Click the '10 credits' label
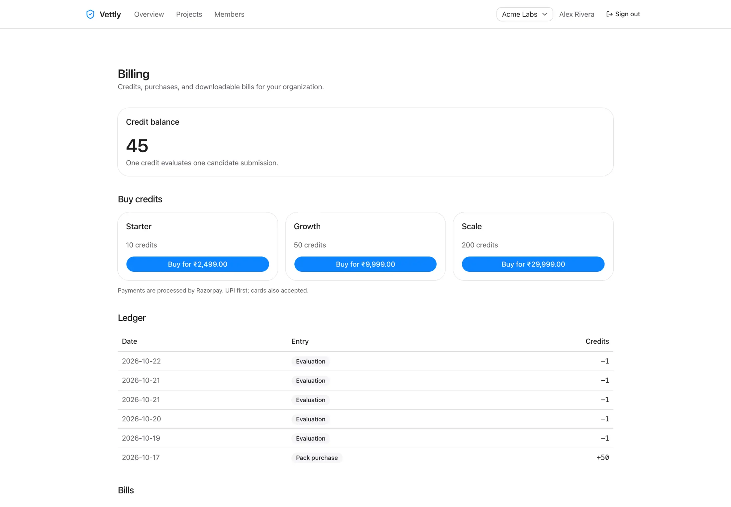 click(141, 245)
